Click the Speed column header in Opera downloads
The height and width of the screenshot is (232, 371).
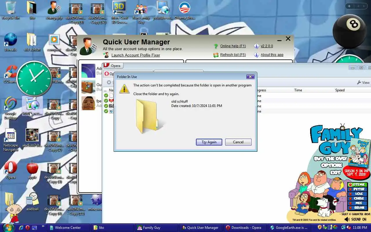point(340,90)
